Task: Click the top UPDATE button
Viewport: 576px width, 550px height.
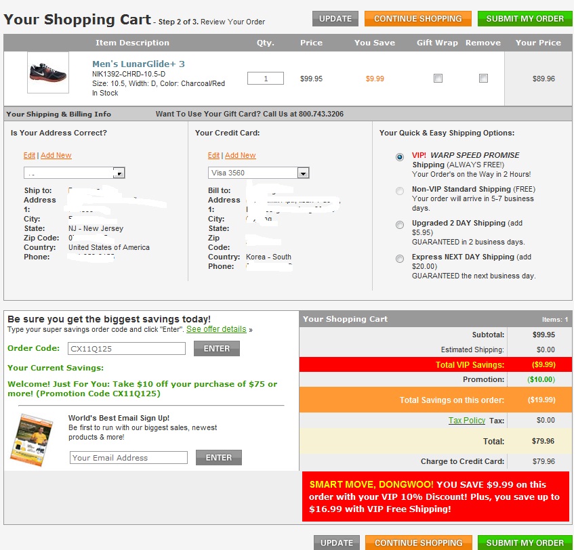Action: (335, 19)
